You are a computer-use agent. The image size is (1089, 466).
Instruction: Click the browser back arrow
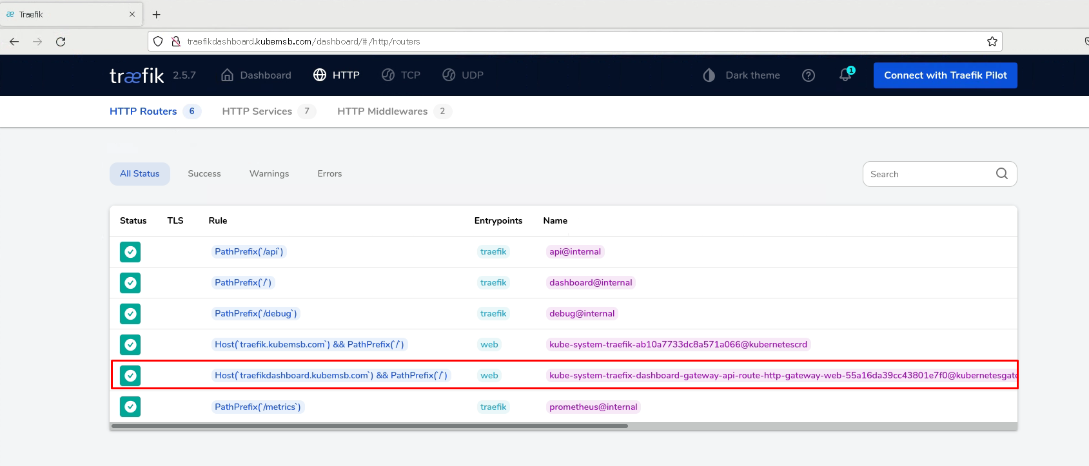pos(14,41)
